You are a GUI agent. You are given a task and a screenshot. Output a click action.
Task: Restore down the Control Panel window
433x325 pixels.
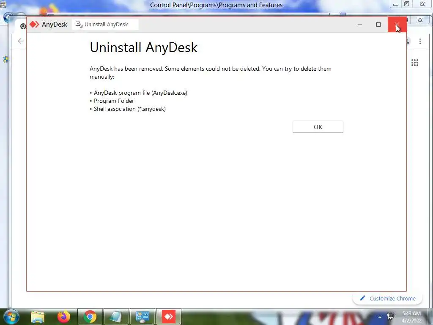coord(407,4)
